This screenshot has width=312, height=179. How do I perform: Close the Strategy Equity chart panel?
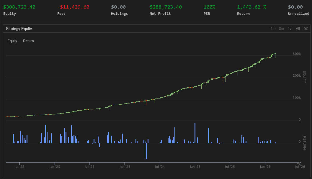(x=306, y=29)
